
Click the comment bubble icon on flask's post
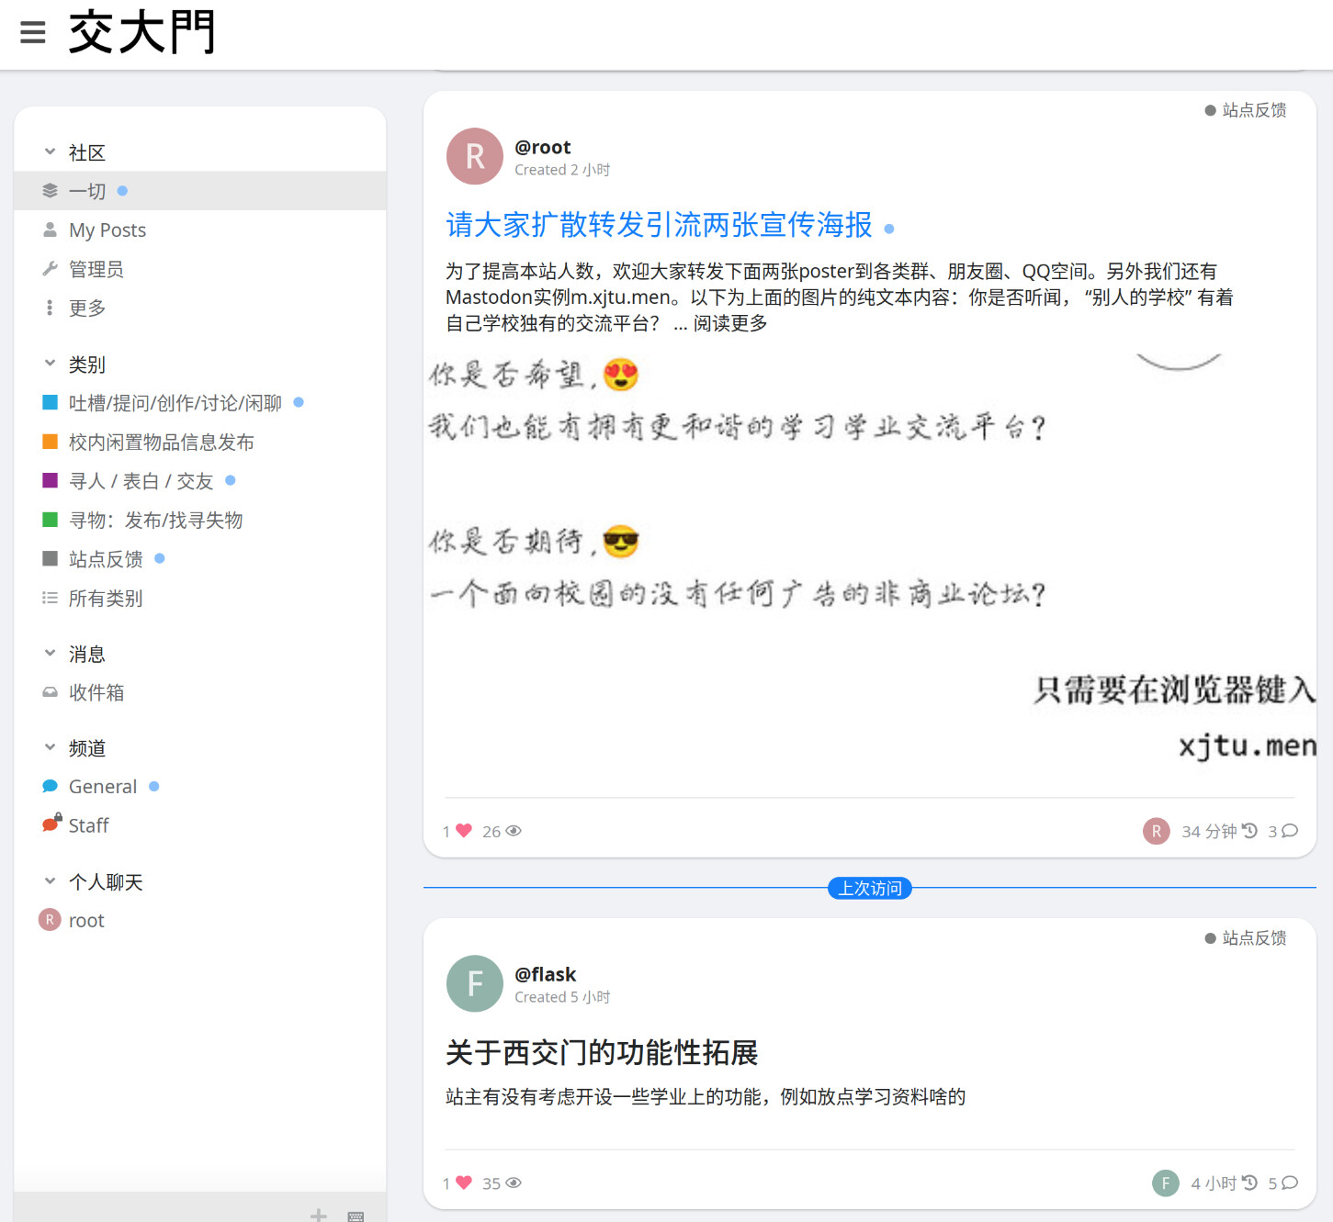pos(1290,1183)
